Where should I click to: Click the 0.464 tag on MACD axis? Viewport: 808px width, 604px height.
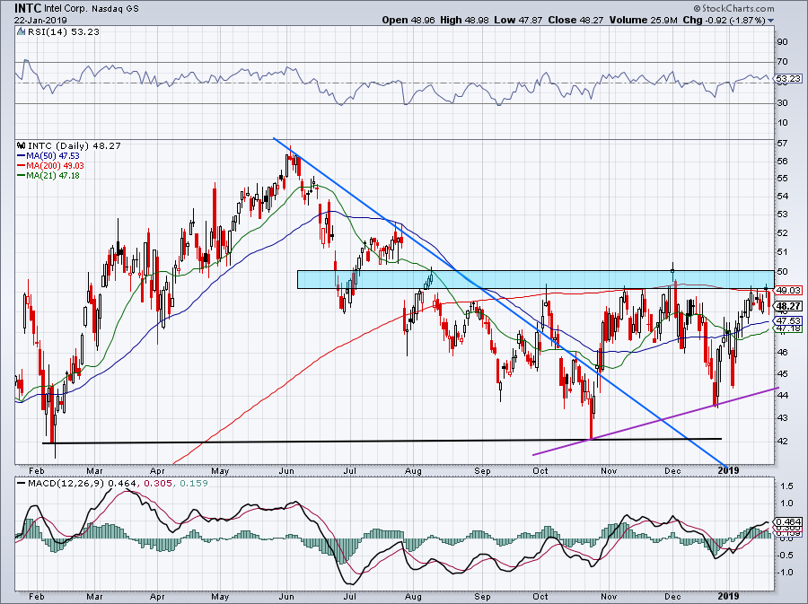click(788, 521)
